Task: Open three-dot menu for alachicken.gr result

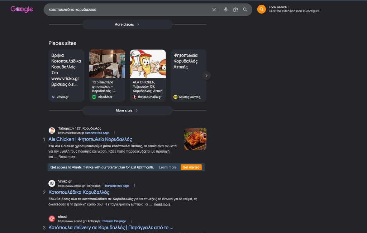Action: (x=114, y=133)
